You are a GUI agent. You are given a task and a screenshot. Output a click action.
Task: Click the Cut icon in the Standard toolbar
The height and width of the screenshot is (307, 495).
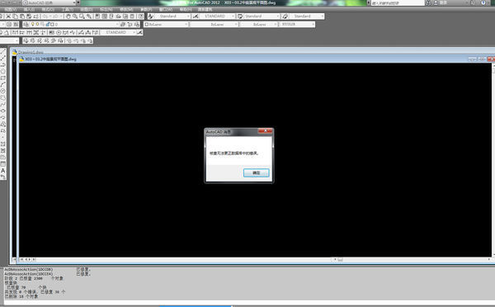pos(8,17)
